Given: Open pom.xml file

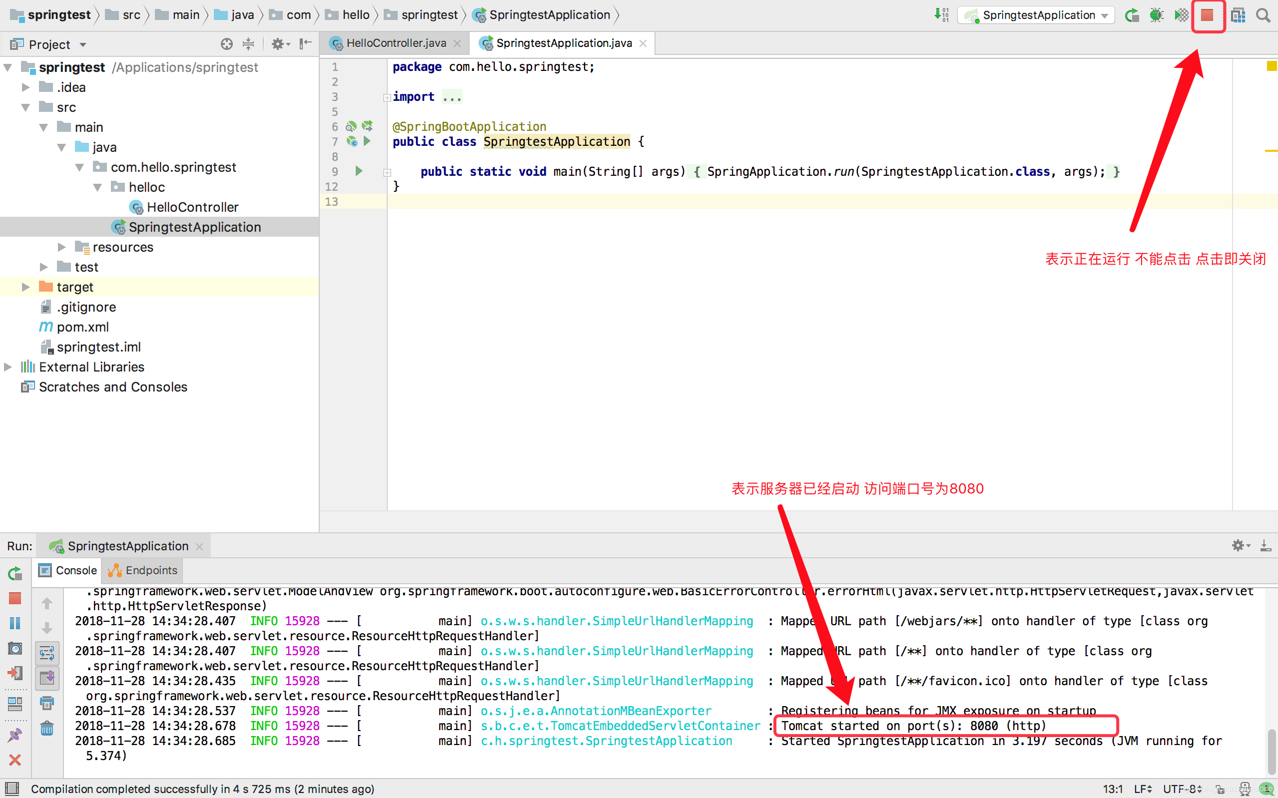Looking at the screenshot, I should pos(74,327).
